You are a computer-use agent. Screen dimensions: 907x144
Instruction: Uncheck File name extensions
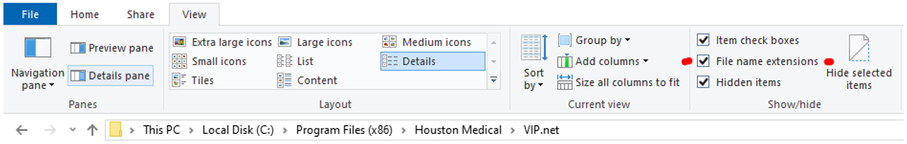coord(703,61)
